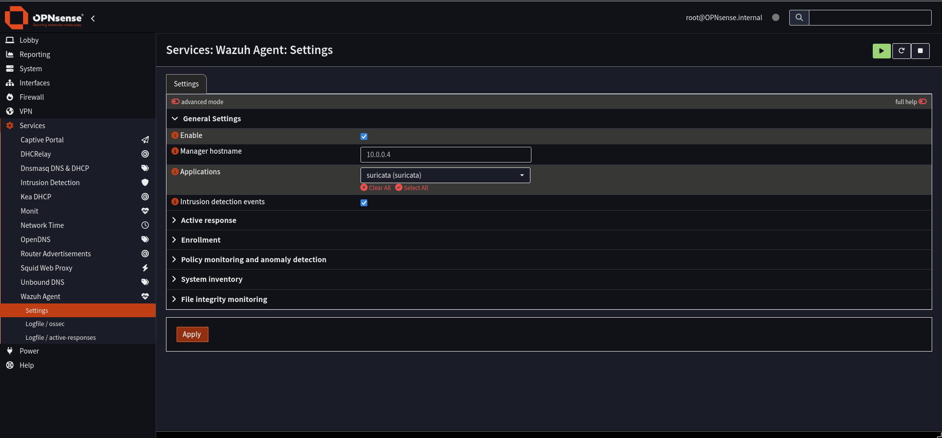Start the Wazuh Agent service with play button
Image resolution: width=942 pixels, height=438 pixels.
click(x=882, y=51)
